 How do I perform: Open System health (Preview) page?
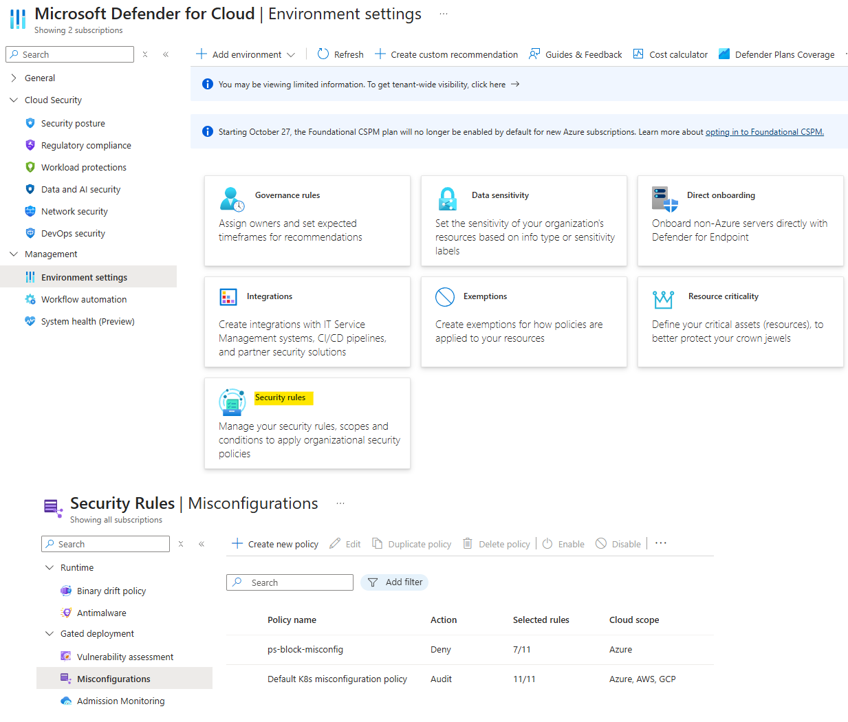[87, 321]
